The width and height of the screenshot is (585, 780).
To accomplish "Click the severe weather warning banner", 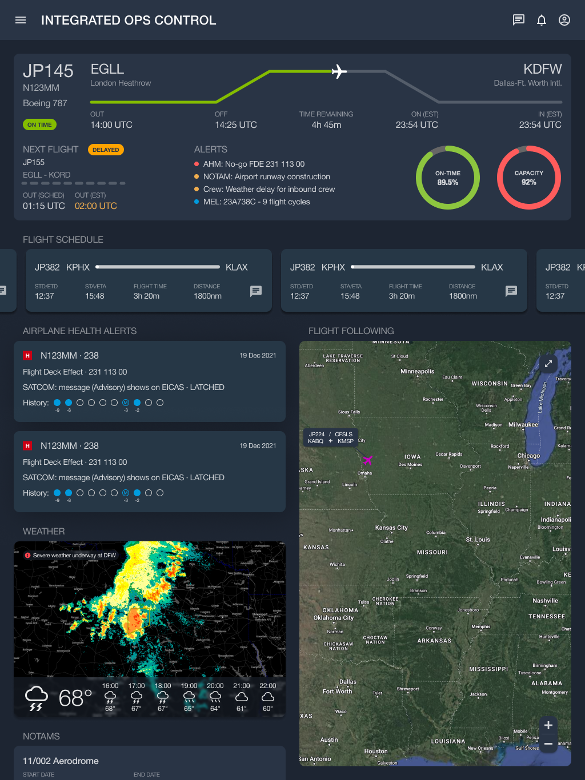I will [70, 555].
